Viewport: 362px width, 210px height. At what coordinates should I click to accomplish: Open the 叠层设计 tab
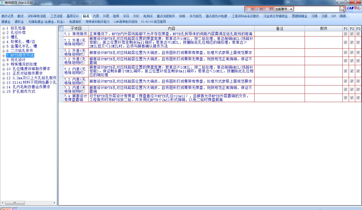click(73, 16)
